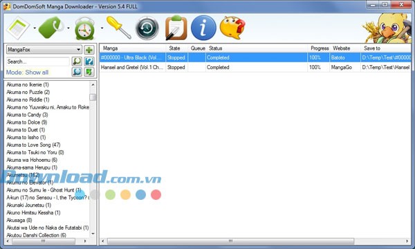The image size is (415, 249).
Task: Select the Hansel and Gretel download row
Action: coord(255,67)
